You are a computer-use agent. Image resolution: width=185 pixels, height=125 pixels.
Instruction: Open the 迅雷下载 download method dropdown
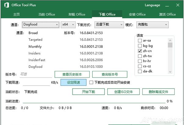pos(109,25)
